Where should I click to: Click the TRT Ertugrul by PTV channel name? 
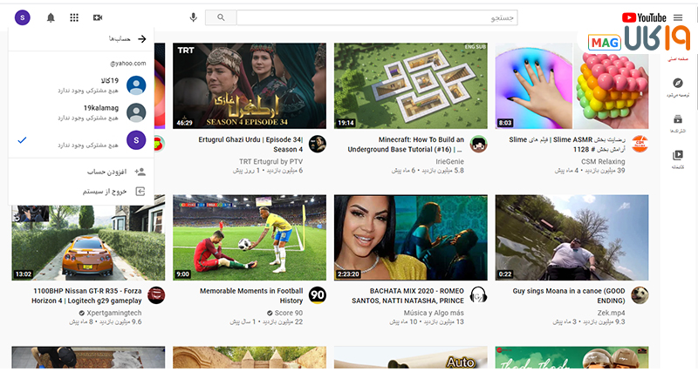pos(270,161)
